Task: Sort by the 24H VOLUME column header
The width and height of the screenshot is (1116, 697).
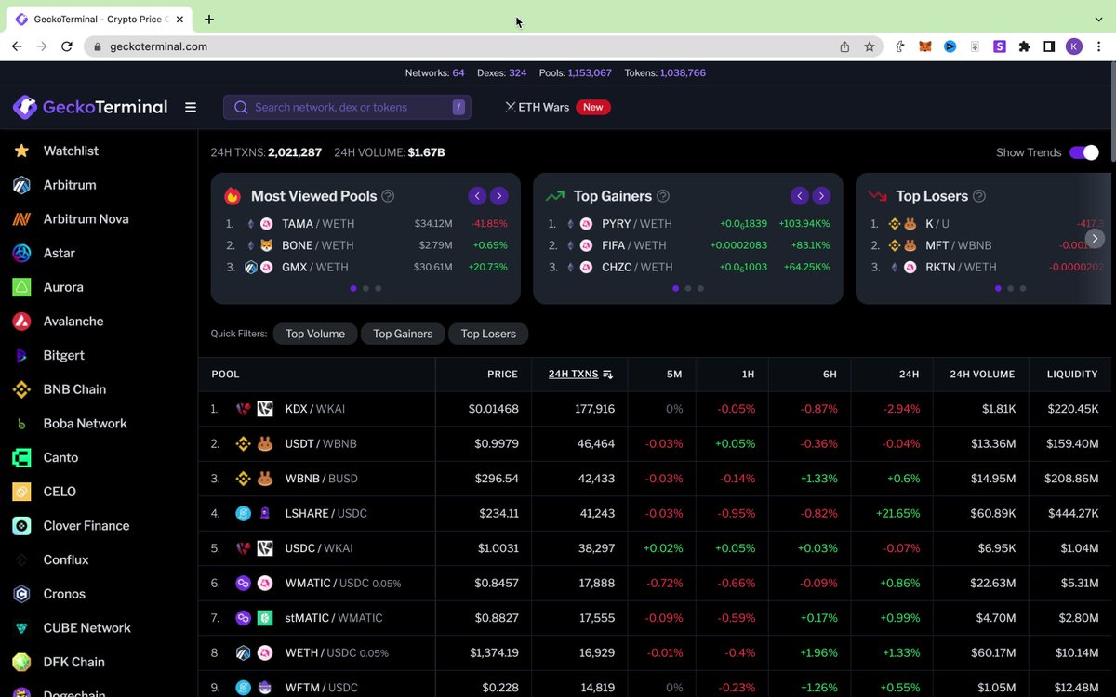Action: point(982,374)
